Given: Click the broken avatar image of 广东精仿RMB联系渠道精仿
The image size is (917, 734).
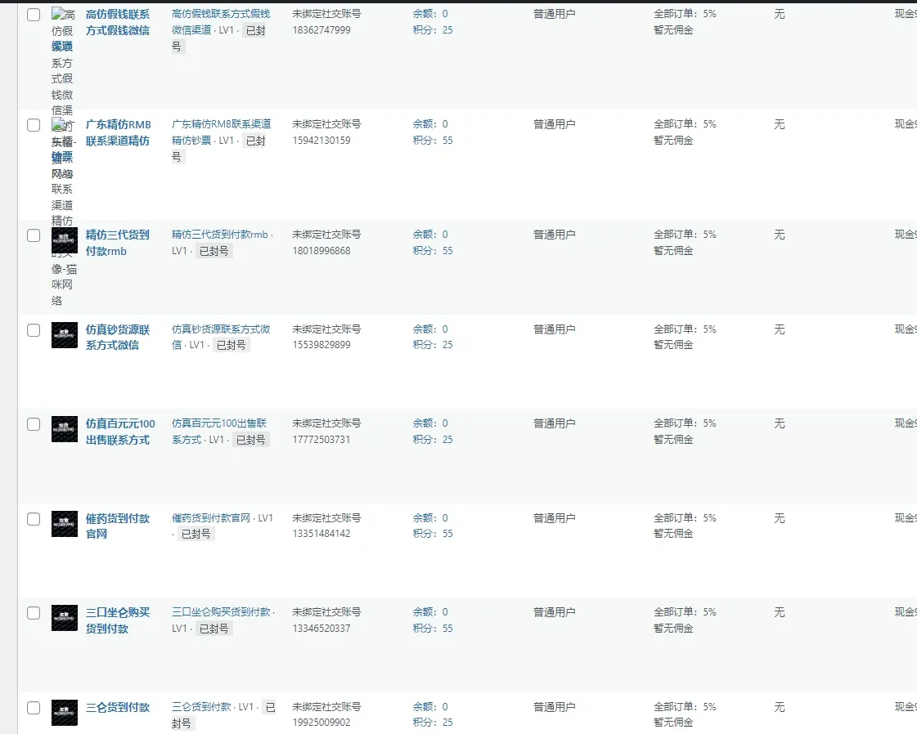Looking at the screenshot, I should pos(56,124).
